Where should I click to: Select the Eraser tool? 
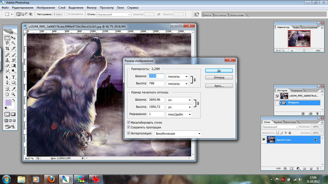[x=7, y=65]
